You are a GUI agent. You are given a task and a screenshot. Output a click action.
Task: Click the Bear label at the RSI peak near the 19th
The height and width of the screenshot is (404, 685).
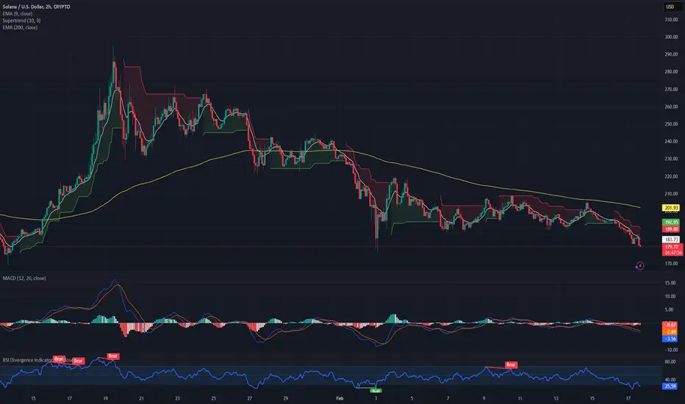(x=112, y=356)
